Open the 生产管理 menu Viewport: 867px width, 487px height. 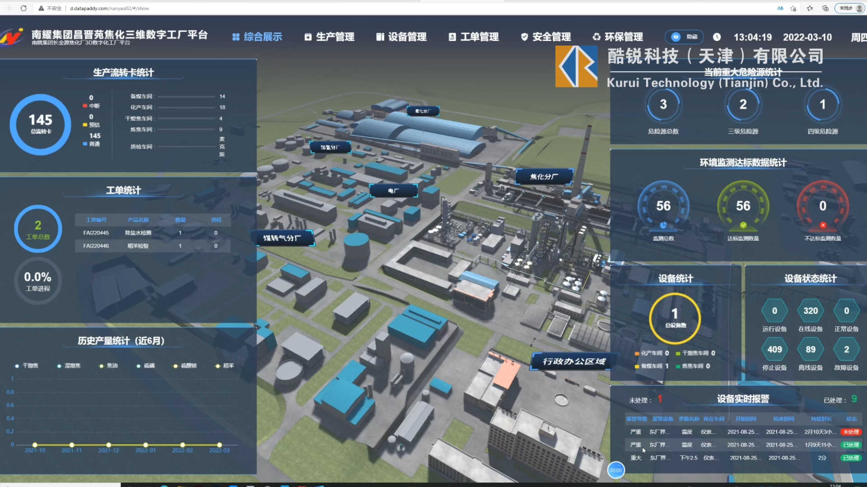coord(329,37)
